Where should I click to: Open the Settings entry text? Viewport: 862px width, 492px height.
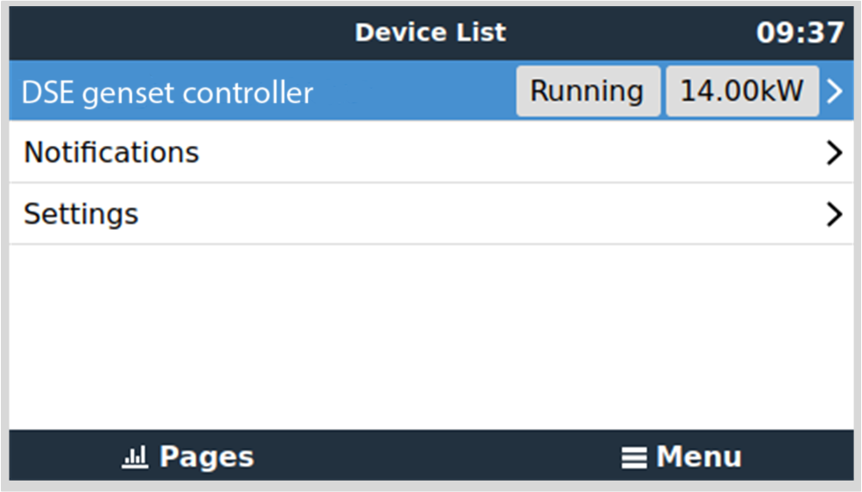point(81,214)
